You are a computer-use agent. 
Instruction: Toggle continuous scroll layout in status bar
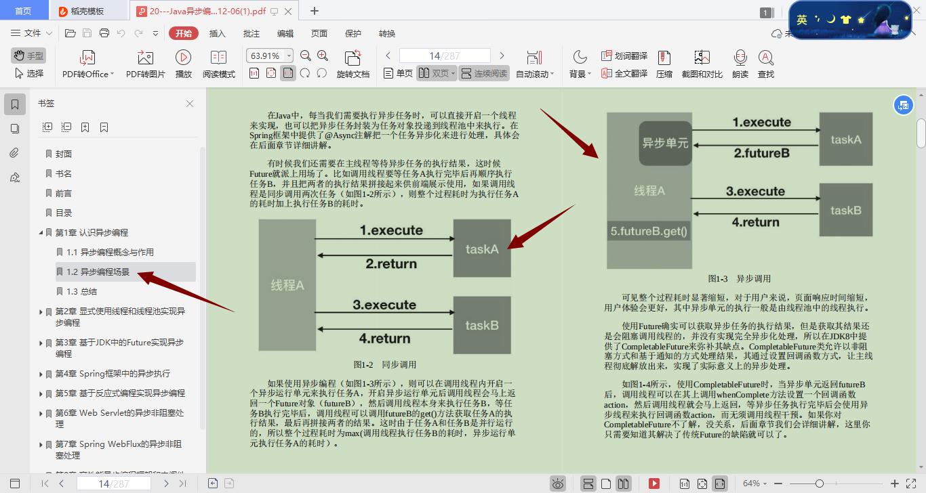tap(588, 484)
